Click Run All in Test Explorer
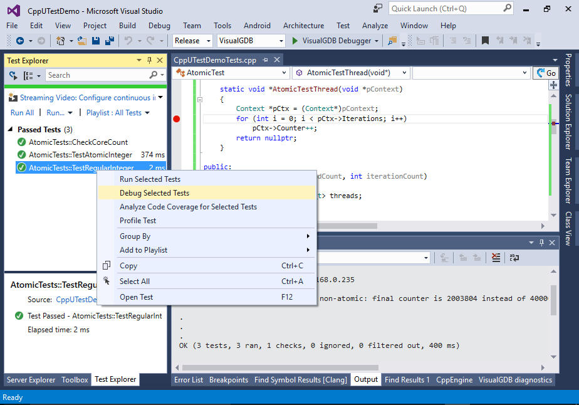This screenshot has width=579, height=405. click(22, 113)
